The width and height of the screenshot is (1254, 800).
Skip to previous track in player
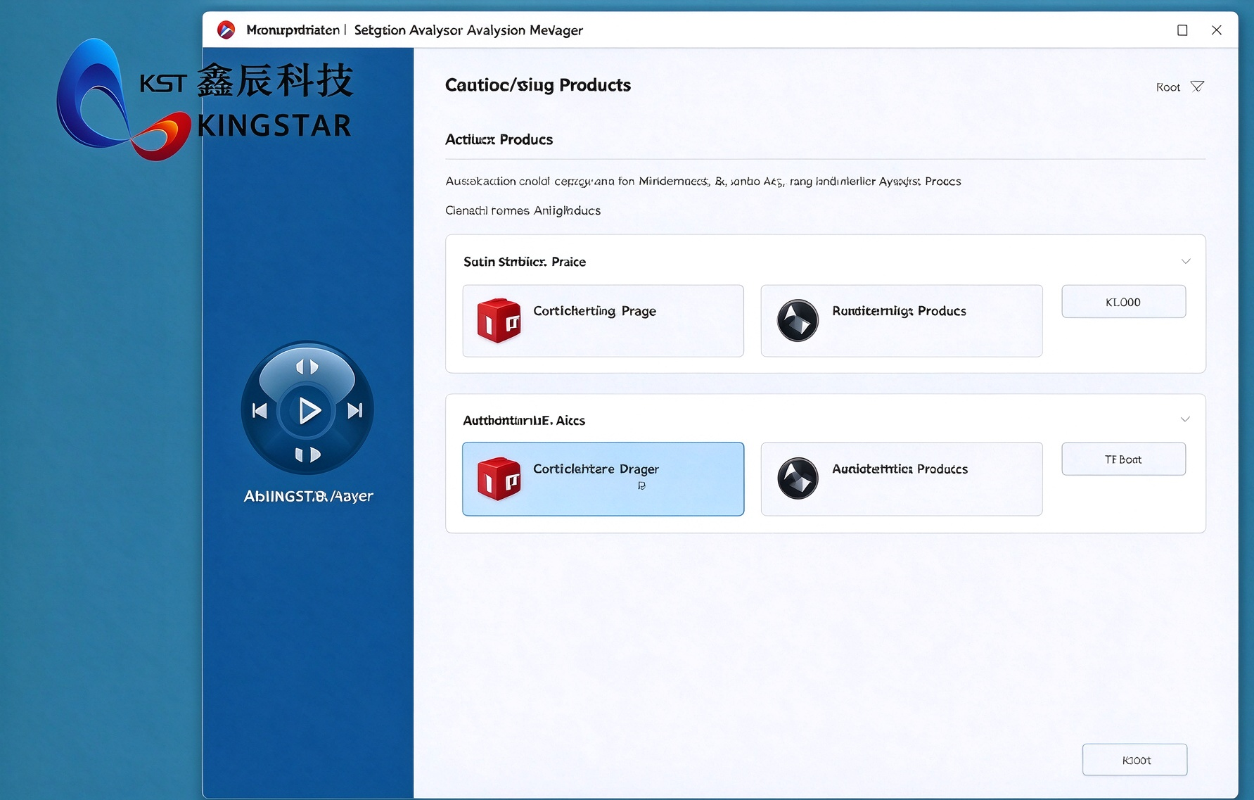[x=260, y=410]
